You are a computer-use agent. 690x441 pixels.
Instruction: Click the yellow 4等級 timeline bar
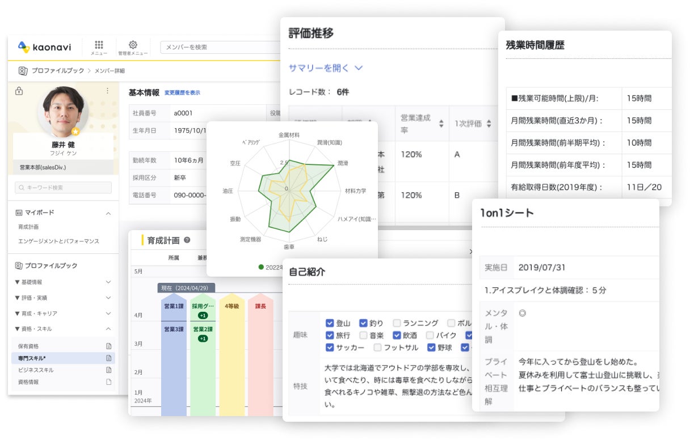[x=231, y=354]
